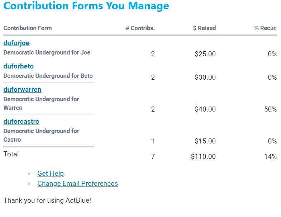Click the $25.00 raised amount for duforjoe
Screen dimensions: 281x217
(x=205, y=54)
